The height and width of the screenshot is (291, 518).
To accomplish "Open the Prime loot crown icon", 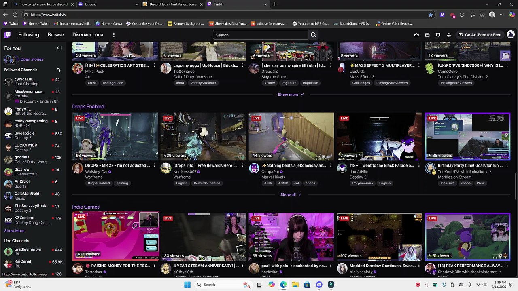I will point(416,35).
